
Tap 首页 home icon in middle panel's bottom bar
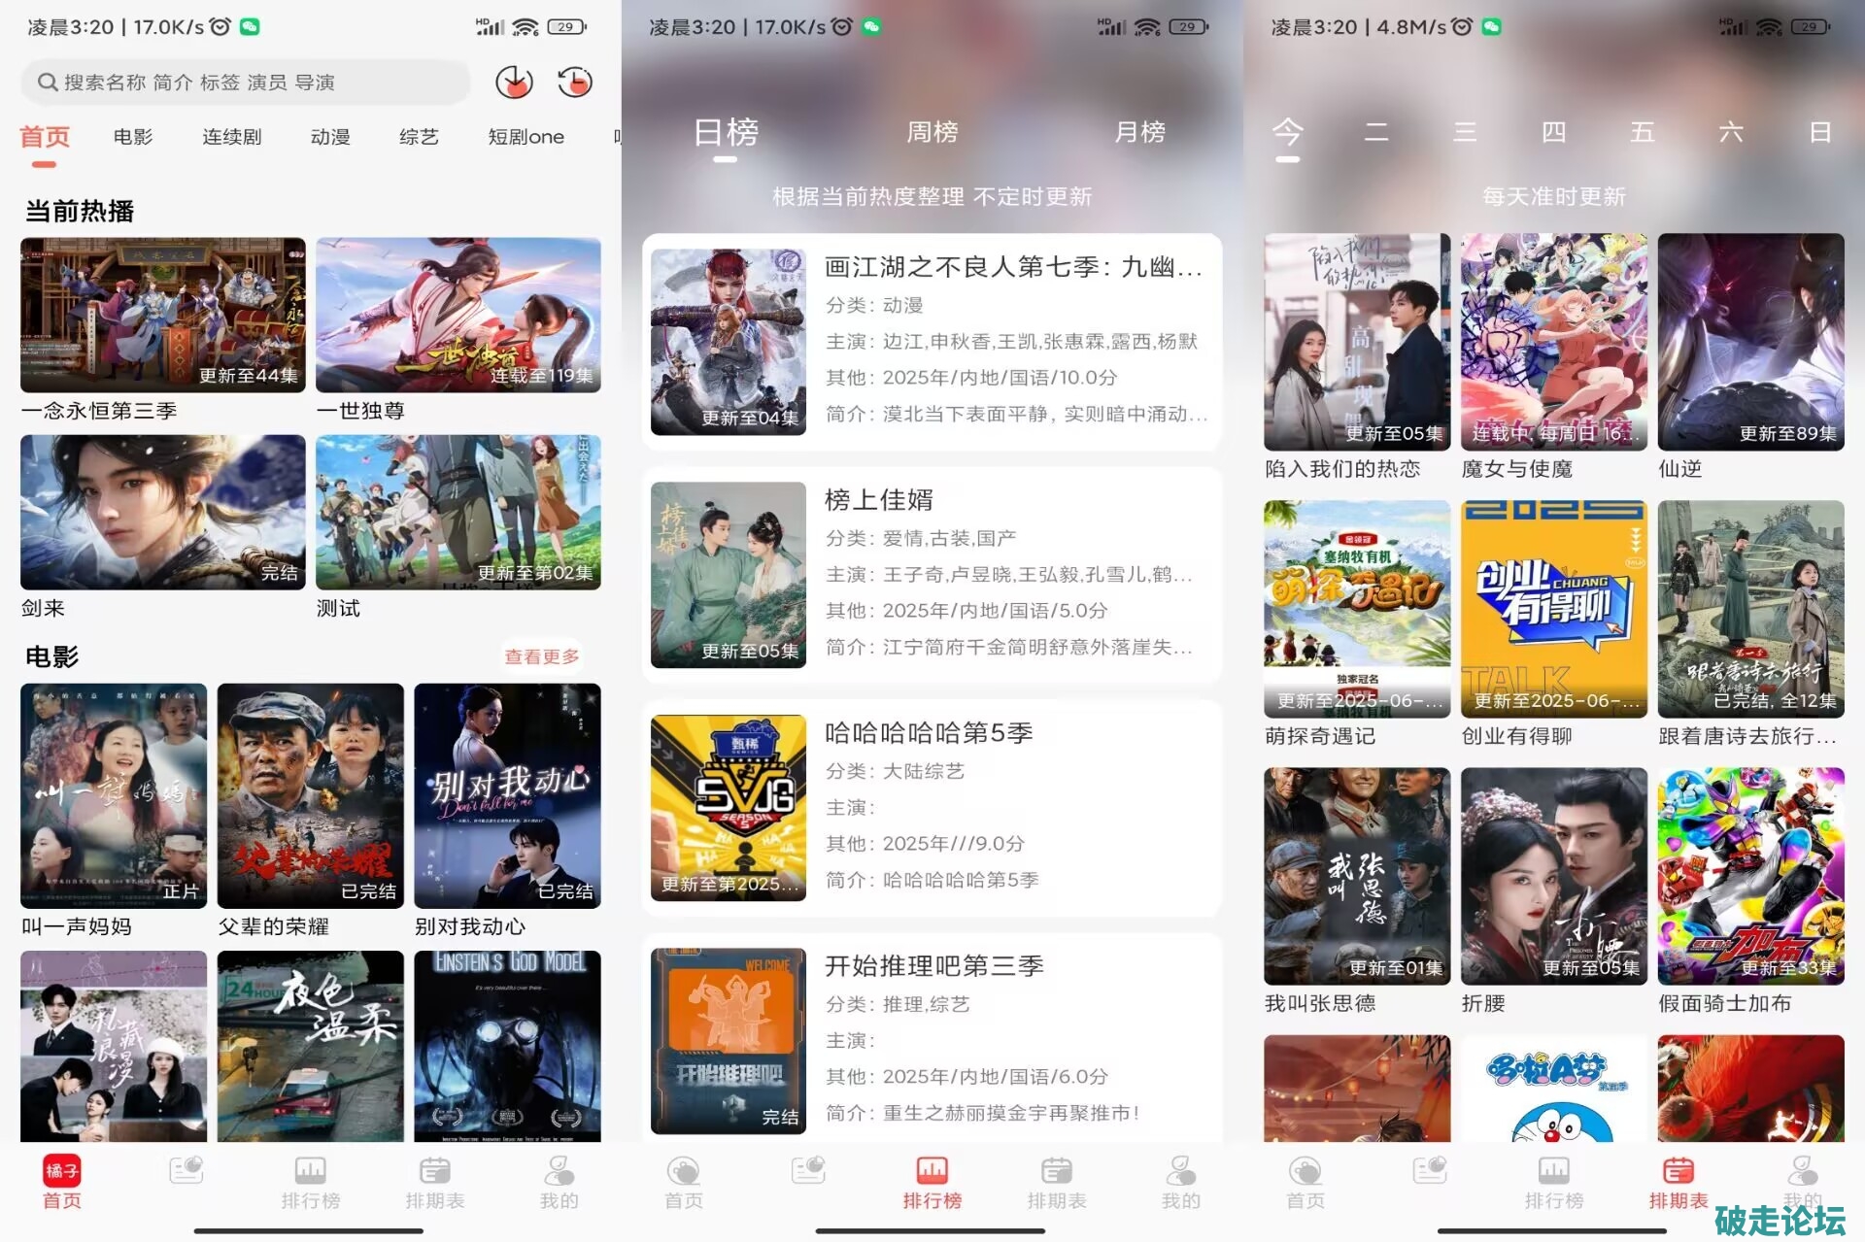pos(683,1171)
